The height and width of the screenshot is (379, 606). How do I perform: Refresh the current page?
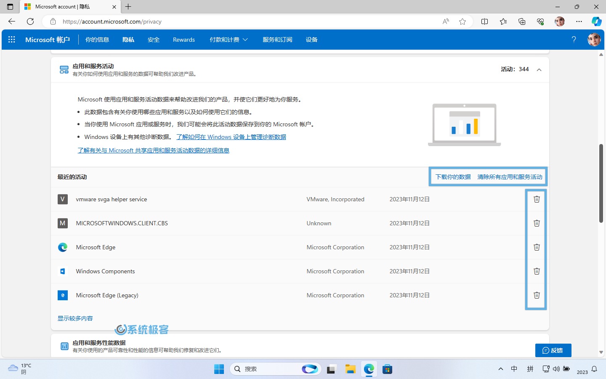(30, 21)
